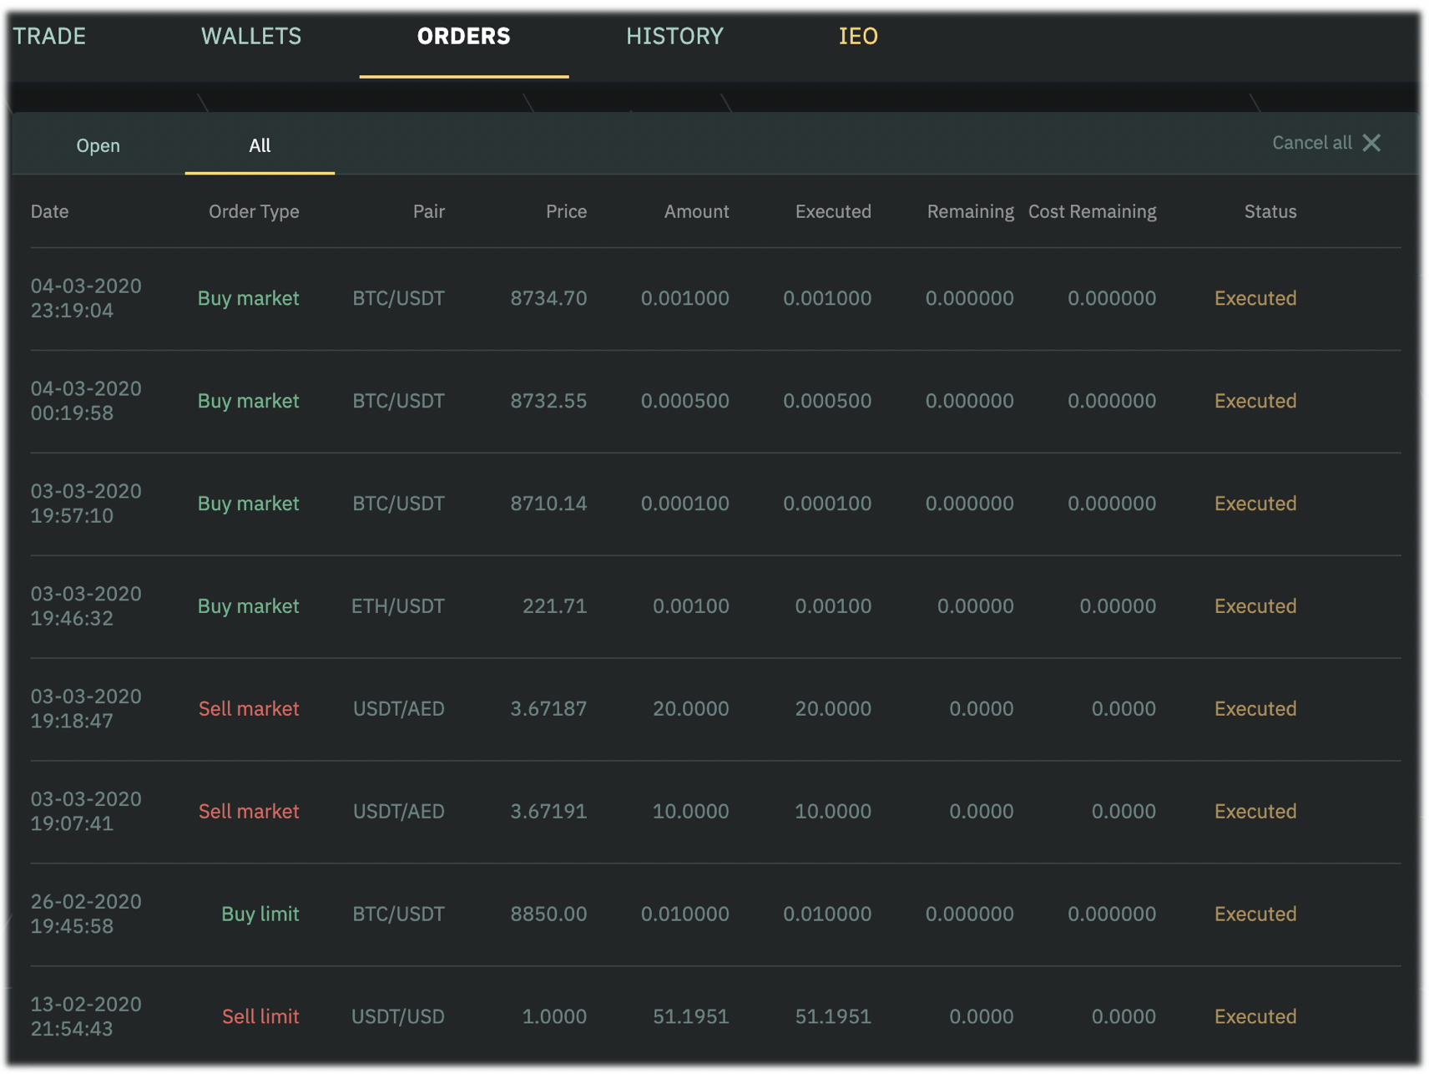Screen dimensions: 1429x1074
Task: Click the Amount column header
Action: [696, 211]
